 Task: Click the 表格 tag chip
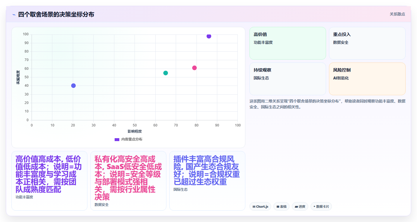tap(281, 207)
